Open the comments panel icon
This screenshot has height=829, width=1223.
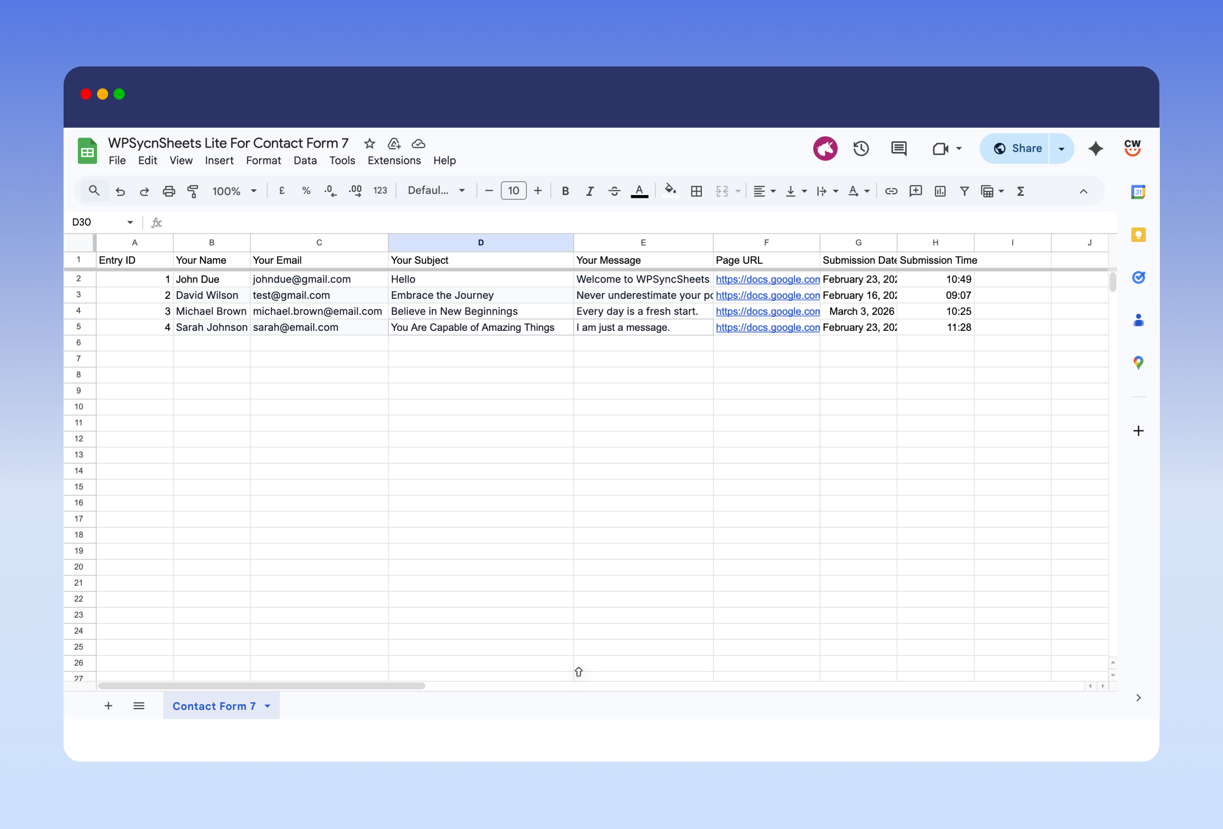coord(899,148)
